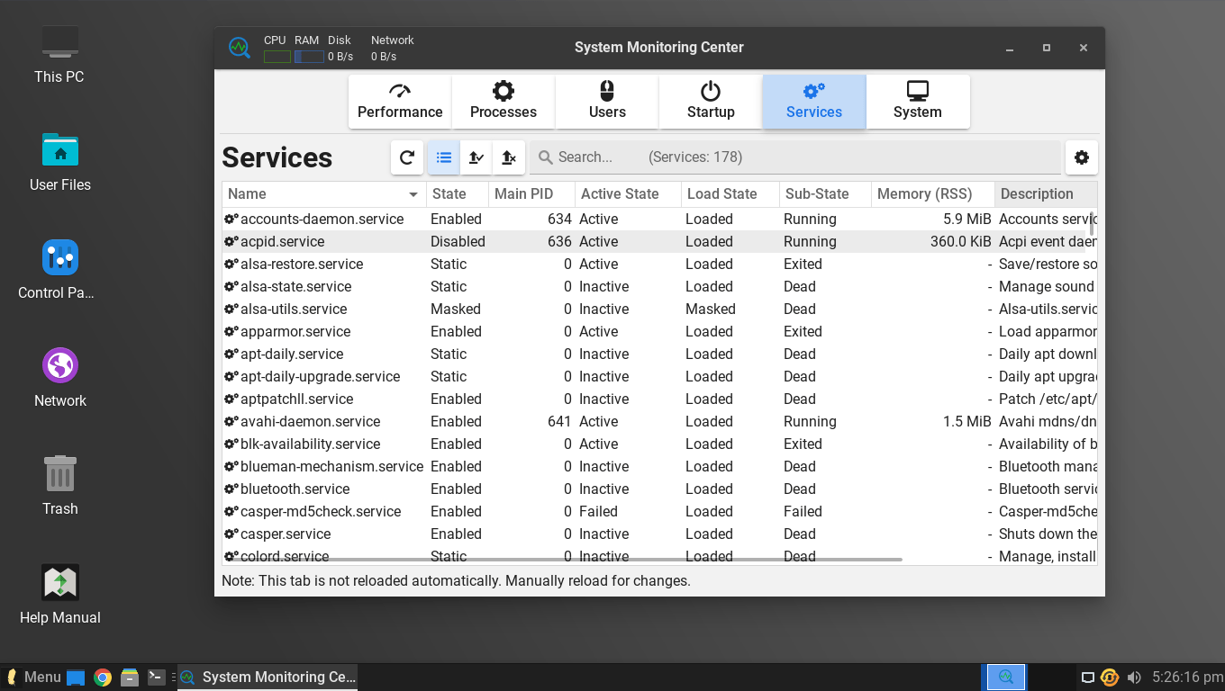The width and height of the screenshot is (1225, 691).
Task: Sort by the State column header
Action: [458, 193]
